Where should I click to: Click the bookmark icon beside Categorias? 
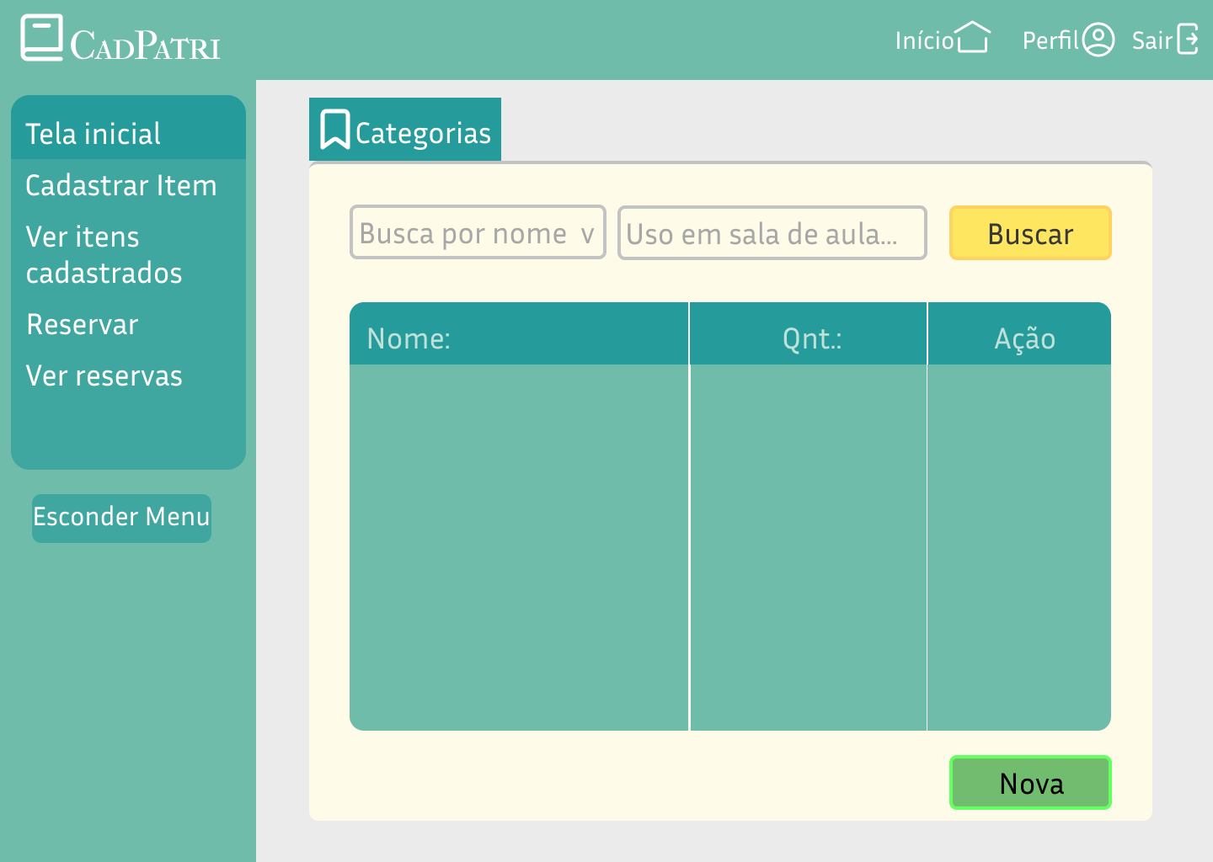tap(334, 130)
